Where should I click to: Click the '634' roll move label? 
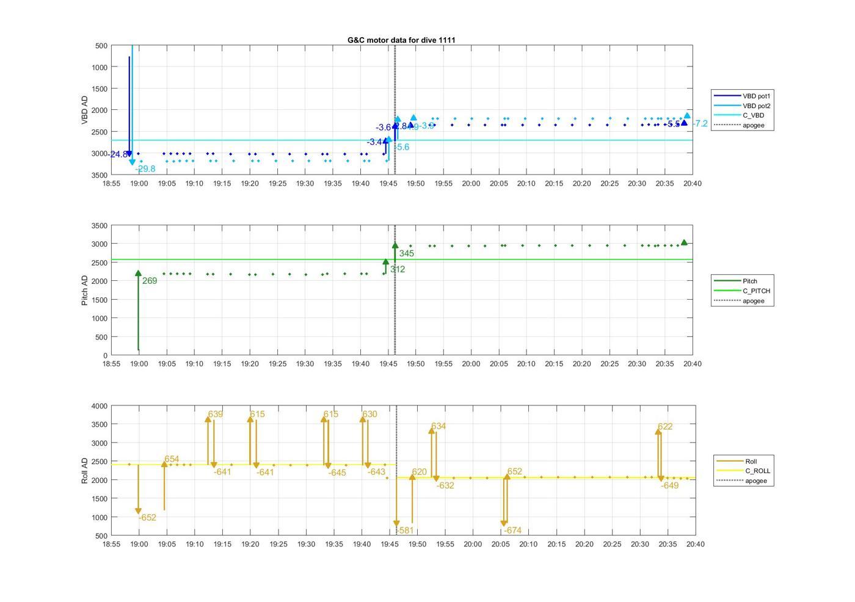(x=438, y=426)
